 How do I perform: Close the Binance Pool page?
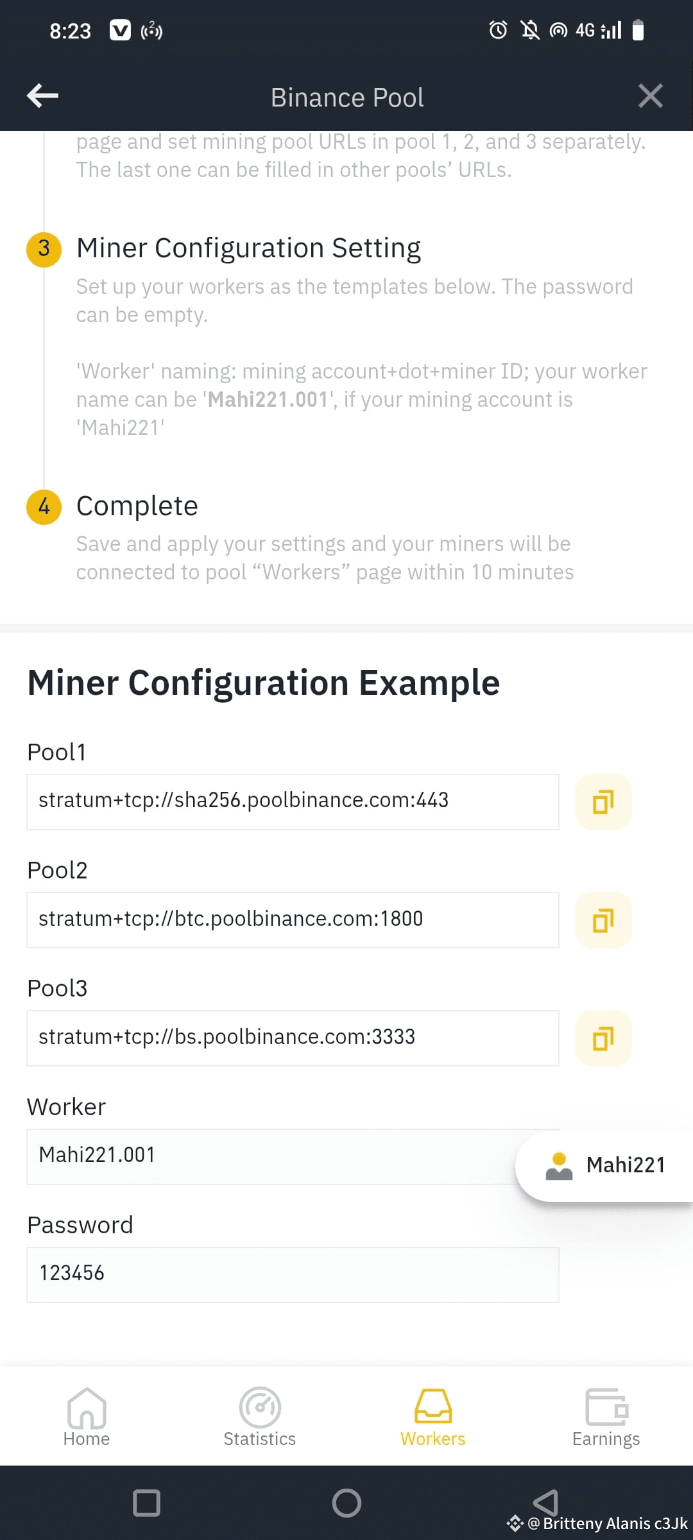(x=650, y=96)
